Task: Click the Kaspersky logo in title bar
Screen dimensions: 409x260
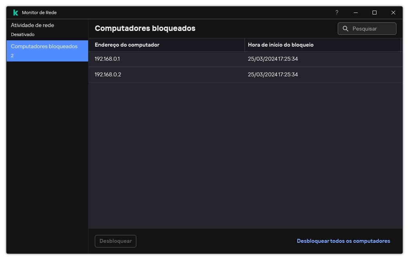Action: tap(16, 13)
